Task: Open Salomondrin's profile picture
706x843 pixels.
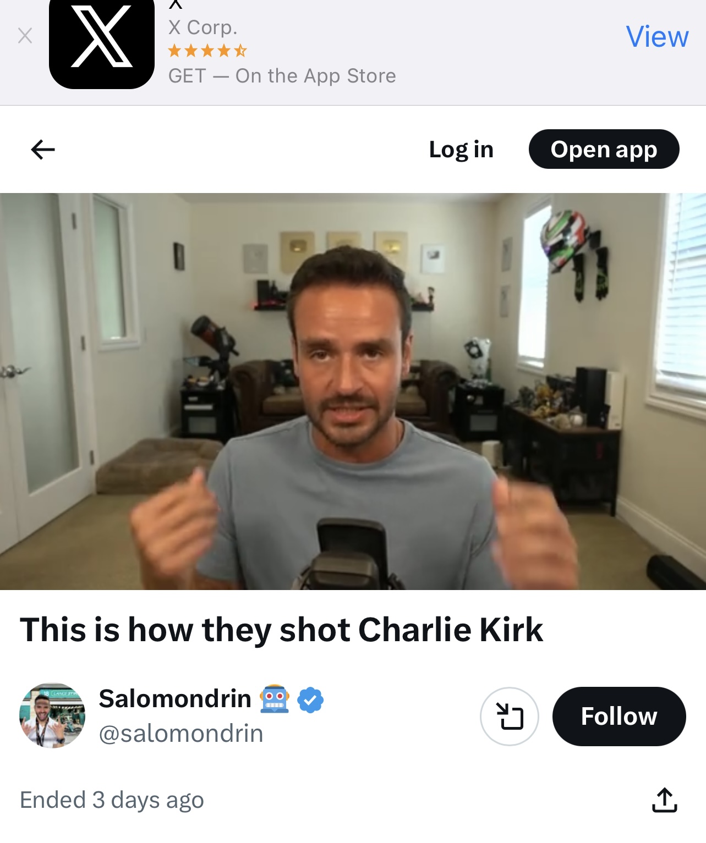Action: [x=52, y=715]
